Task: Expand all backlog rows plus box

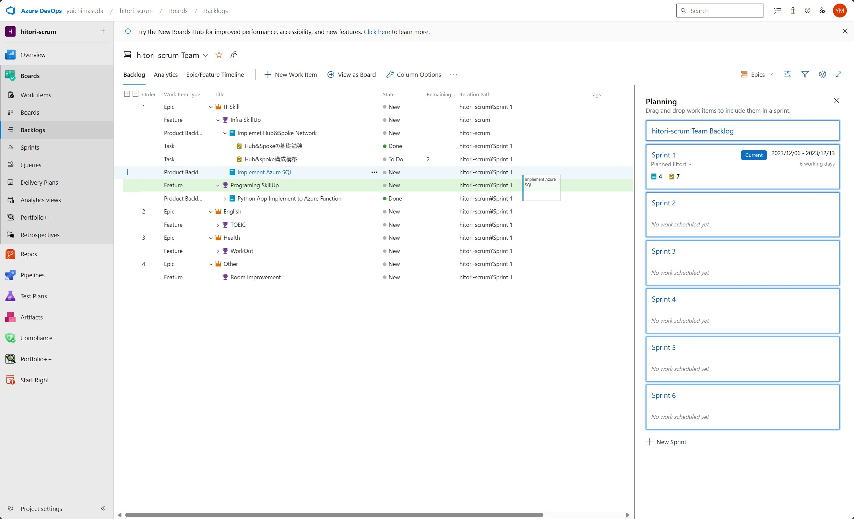Action: point(127,94)
